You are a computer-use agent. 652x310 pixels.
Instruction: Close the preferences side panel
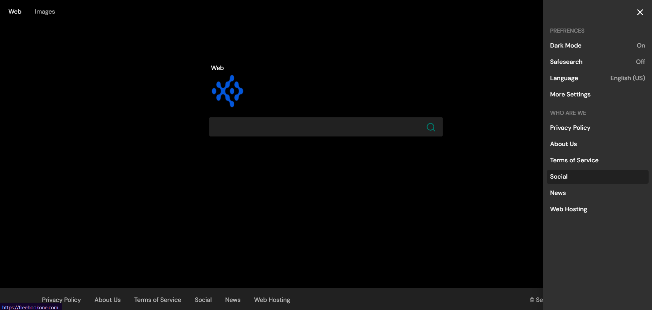pos(640,12)
